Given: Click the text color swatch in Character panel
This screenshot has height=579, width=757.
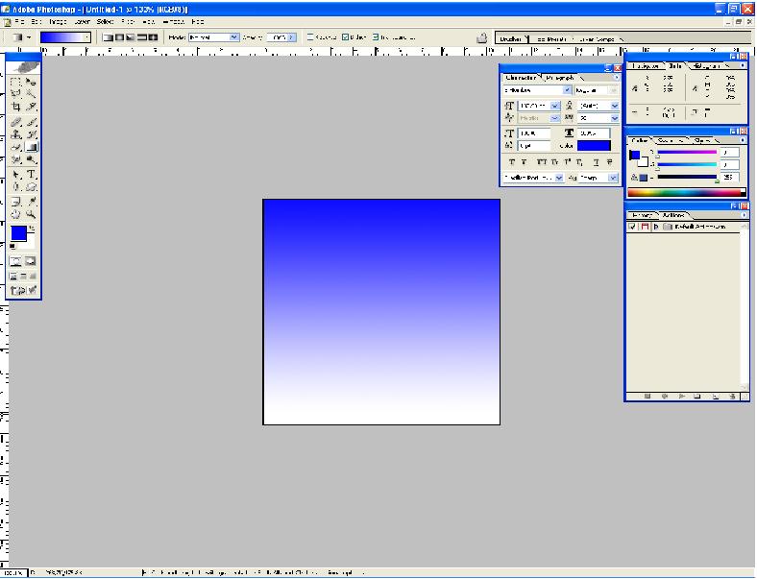Looking at the screenshot, I should pos(594,146).
